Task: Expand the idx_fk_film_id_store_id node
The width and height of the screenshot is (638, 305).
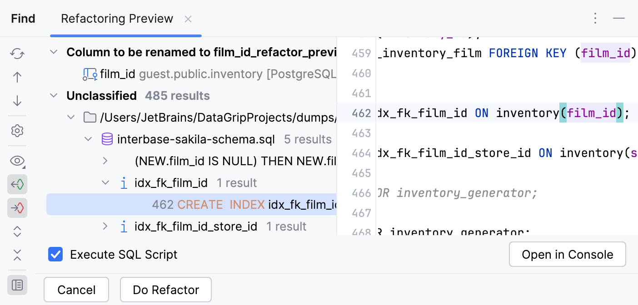Action: pyautogui.click(x=105, y=226)
